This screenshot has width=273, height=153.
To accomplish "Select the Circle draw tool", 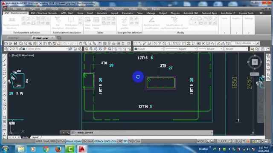I will [4, 82].
